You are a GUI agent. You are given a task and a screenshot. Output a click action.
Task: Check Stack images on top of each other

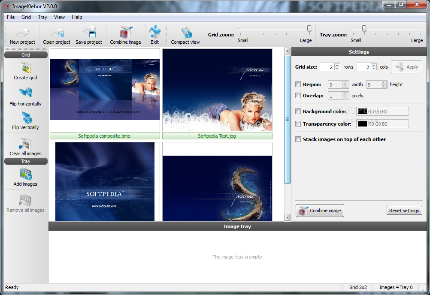tap(298, 139)
